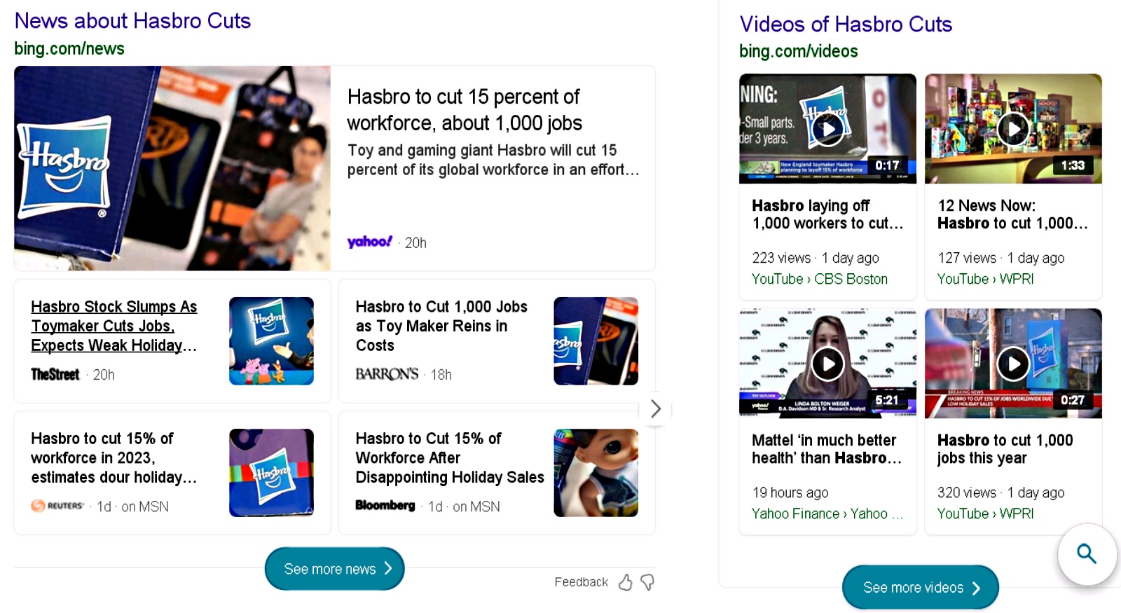1121x613 pixels.
Task: Click the 0:17 video duration badge
Action: tap(887, 165)
